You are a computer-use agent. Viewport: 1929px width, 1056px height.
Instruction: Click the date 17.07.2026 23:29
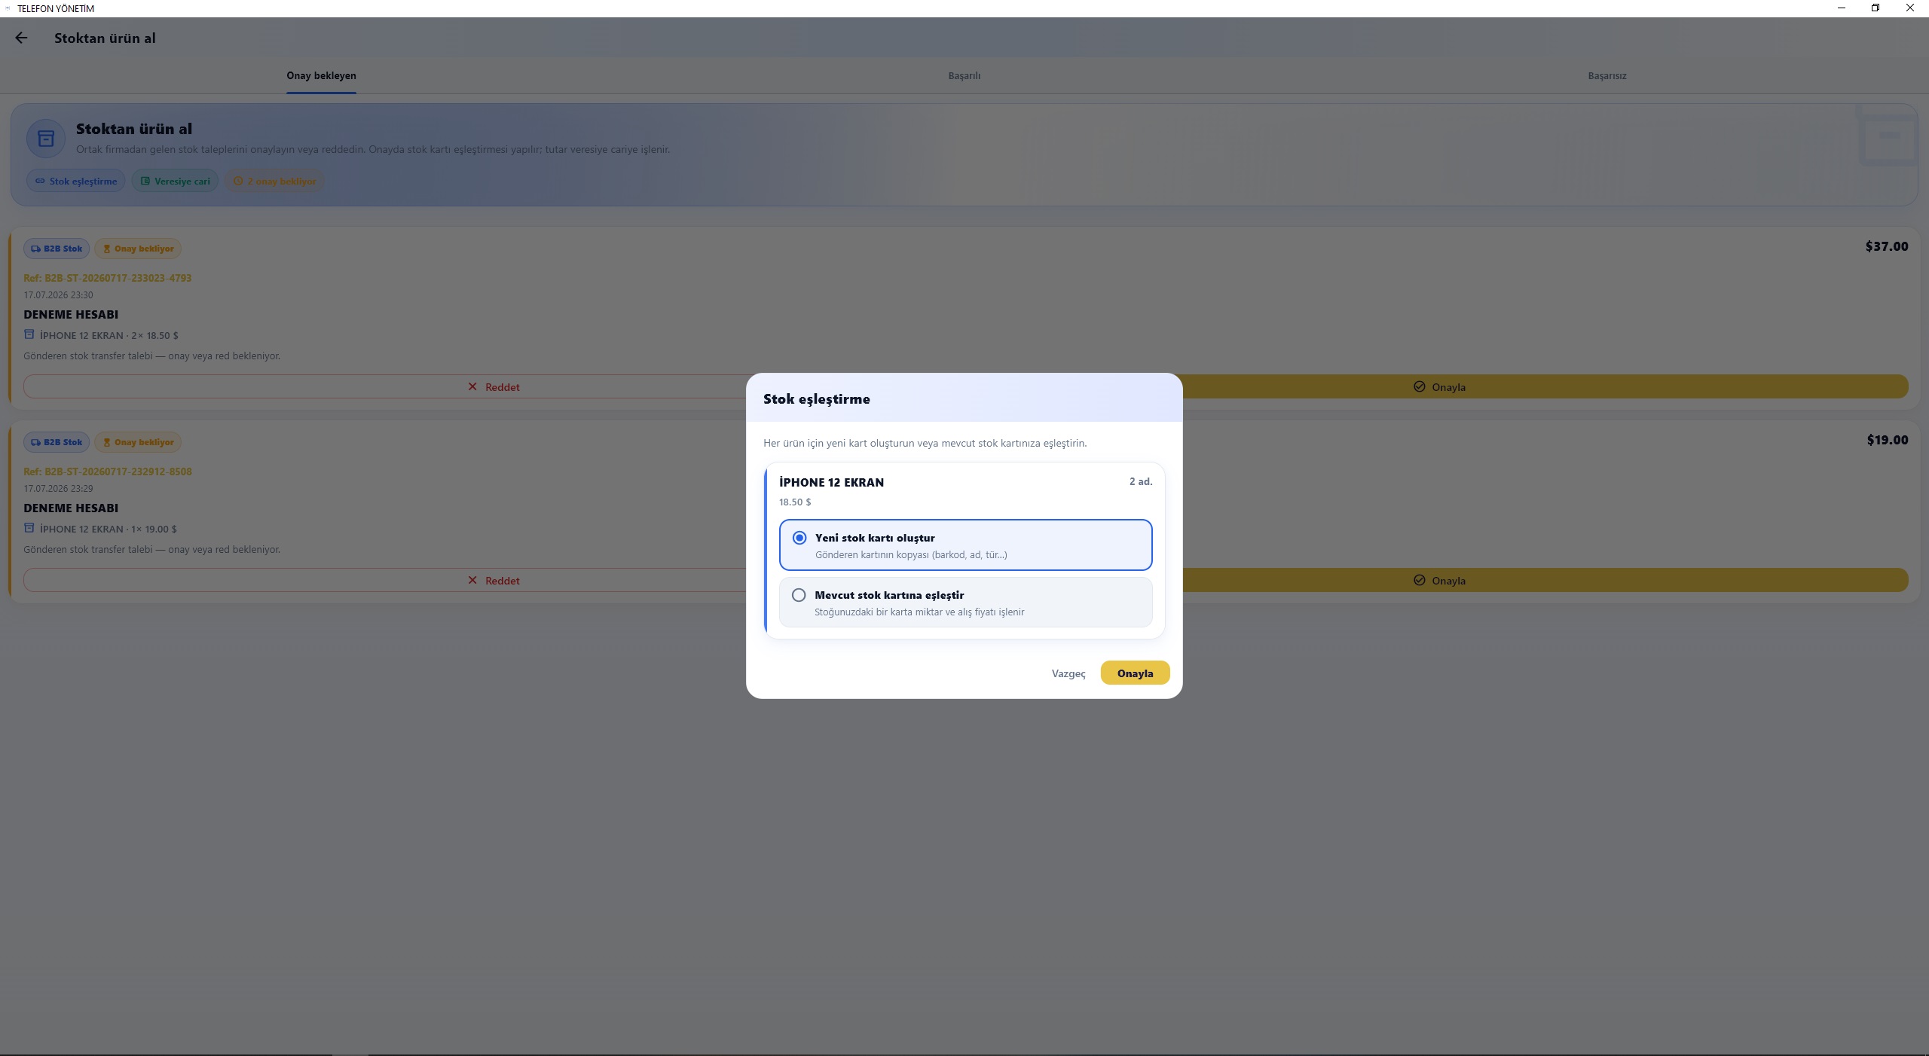58,488
